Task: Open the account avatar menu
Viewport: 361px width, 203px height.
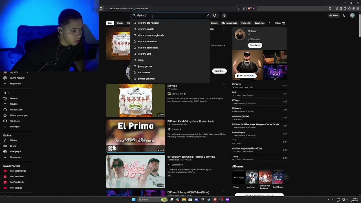Action: click(x=352, y=16)
